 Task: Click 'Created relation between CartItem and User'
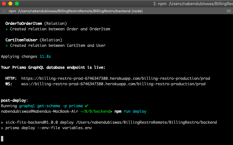pos(58,46)
